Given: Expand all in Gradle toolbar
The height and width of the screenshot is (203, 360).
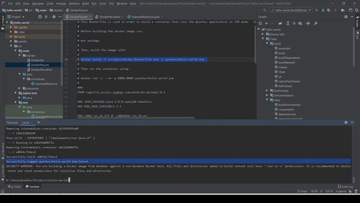Looking at the screenshot, I should click(287, 24).
